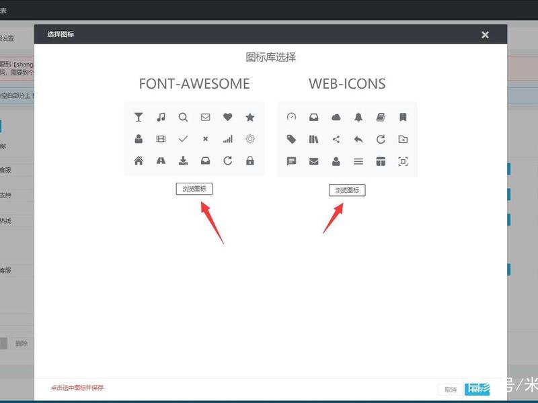Select the heart icon
538x403 pixels.
[227, 117]
